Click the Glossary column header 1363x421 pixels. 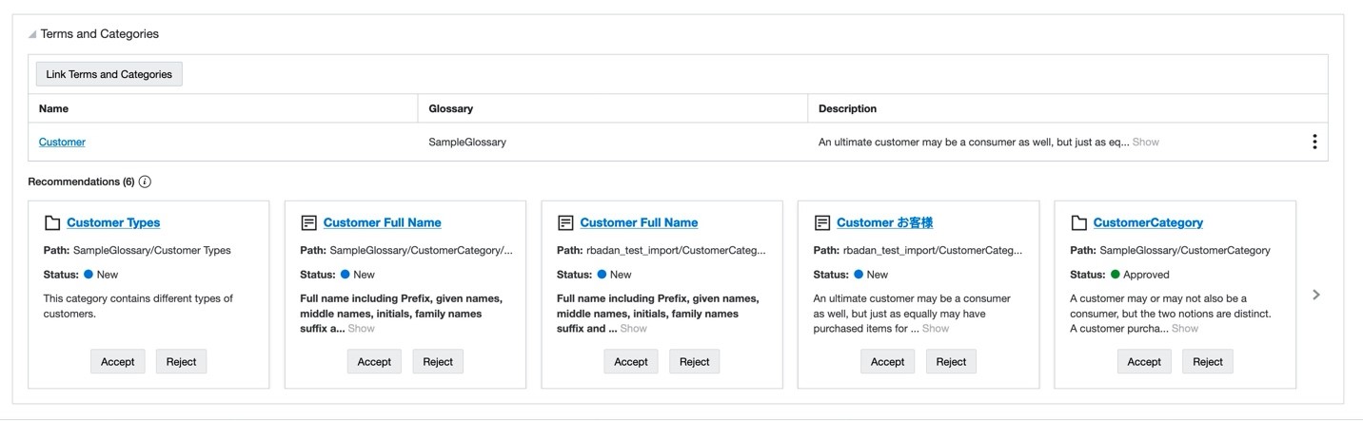[x=451, y=108]
